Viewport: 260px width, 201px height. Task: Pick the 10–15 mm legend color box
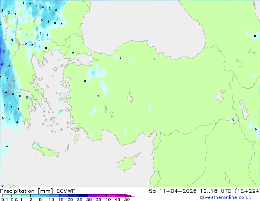point(54,196)
